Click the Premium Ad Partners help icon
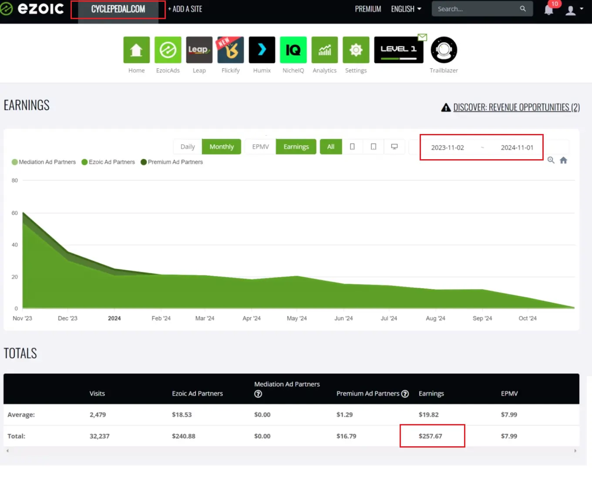 point(405,394)
